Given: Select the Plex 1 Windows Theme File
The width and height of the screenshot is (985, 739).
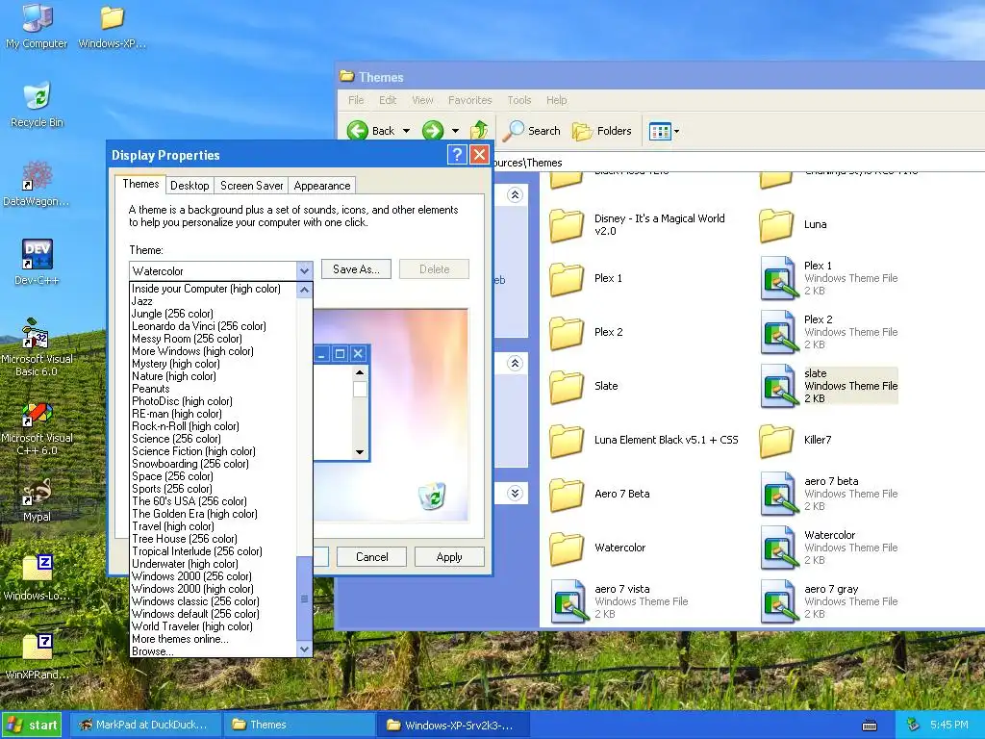Looking at the screenshot, I should pyautogui.click(x=829, y=278).
